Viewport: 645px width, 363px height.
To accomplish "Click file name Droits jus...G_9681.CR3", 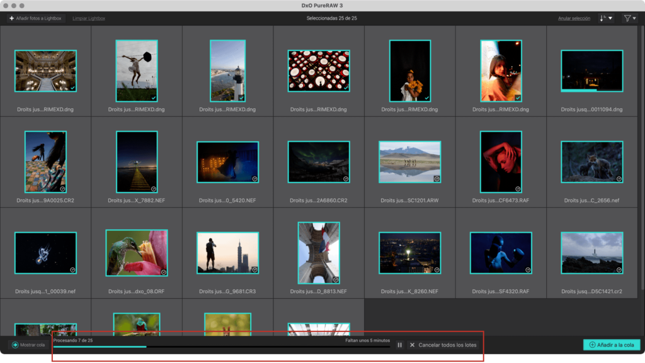I will click(x=227, y=291).
